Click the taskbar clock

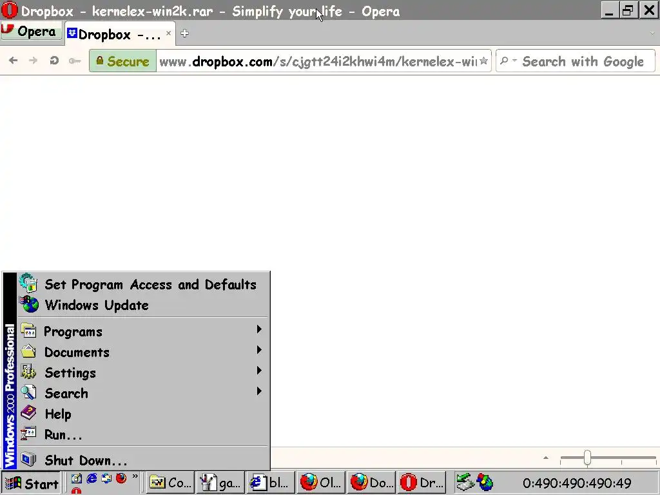click(x=577, y=483)
